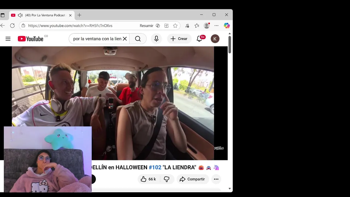Dislike the video with thumbs down

pyautogui.click(x=167, y=179)
